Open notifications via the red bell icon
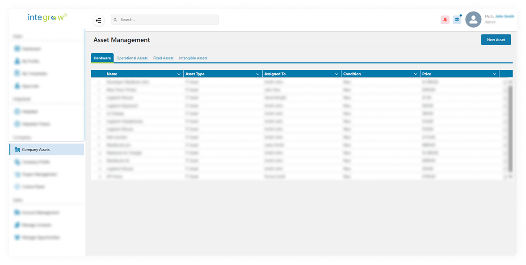This screenshot has width=526, height=265. point(445,20)
